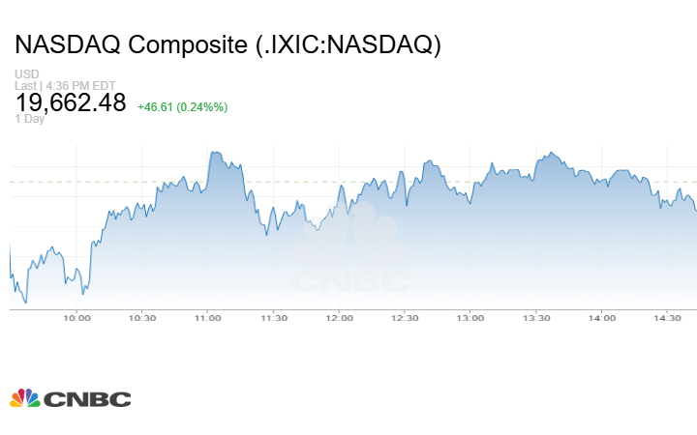Select the 10:30 marker on the time axis
Screen dimensions: 697x435
click(x=142, y=318)
